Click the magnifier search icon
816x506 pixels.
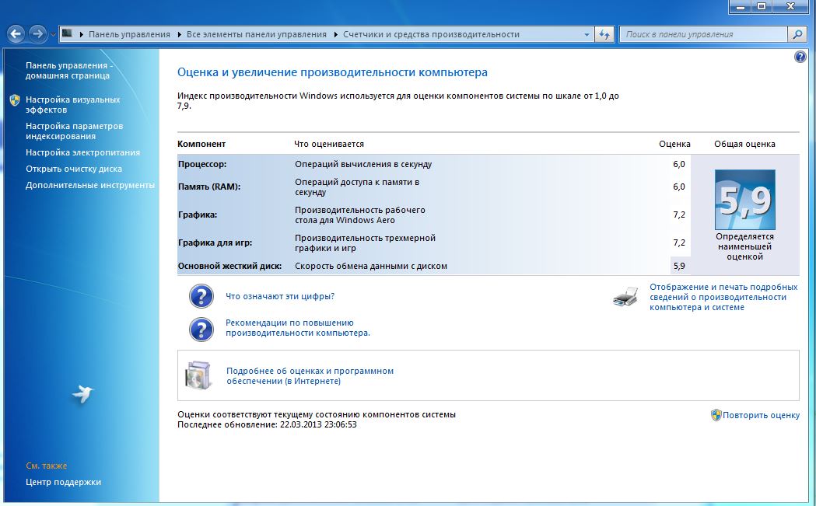(x=797, y=34)
